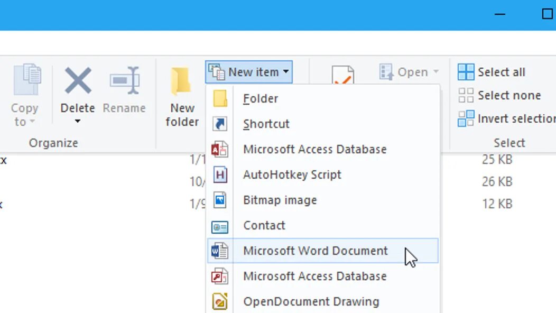Click the Copy to icon
This screenshot has height=313, width=556.
[x=27, y=79]
